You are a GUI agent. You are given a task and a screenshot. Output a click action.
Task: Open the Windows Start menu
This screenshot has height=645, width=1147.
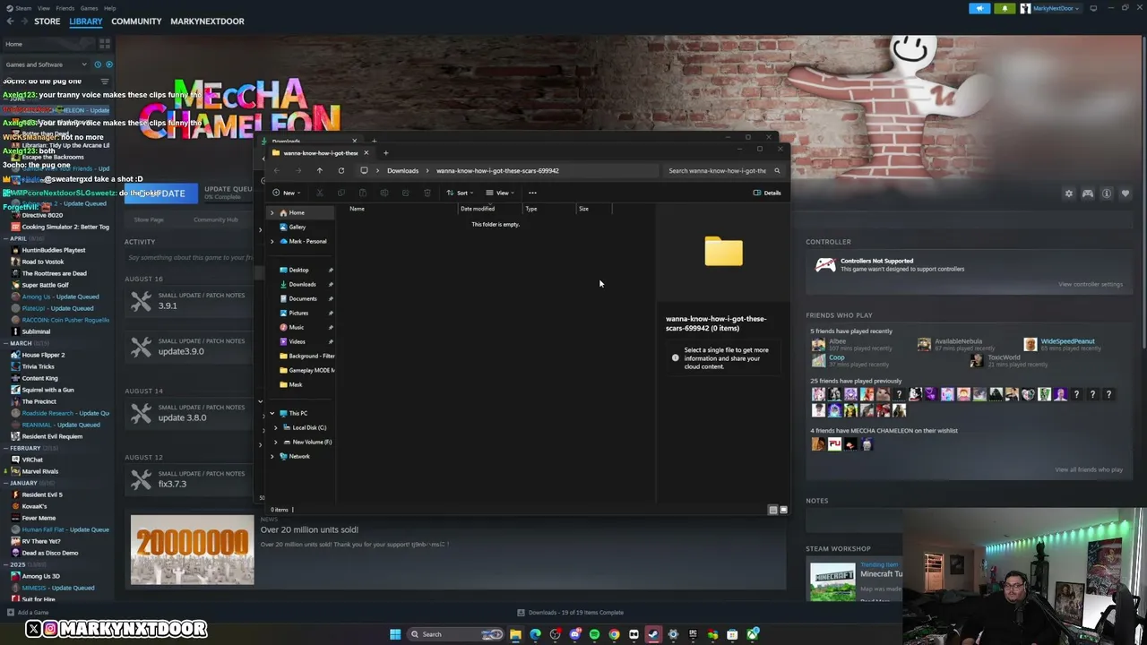tap(395, 634)
